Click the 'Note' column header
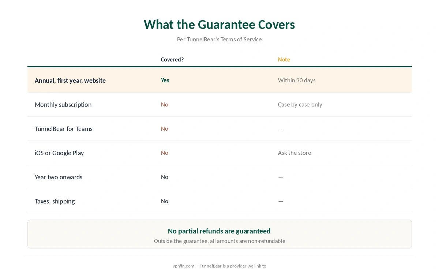The width and height of the screenshot is (439, 273). pyautogui.click(x=284, y=59)
